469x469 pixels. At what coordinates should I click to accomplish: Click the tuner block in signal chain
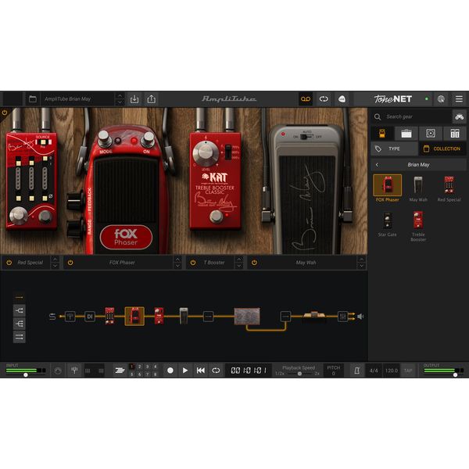(x=70, y=316)
